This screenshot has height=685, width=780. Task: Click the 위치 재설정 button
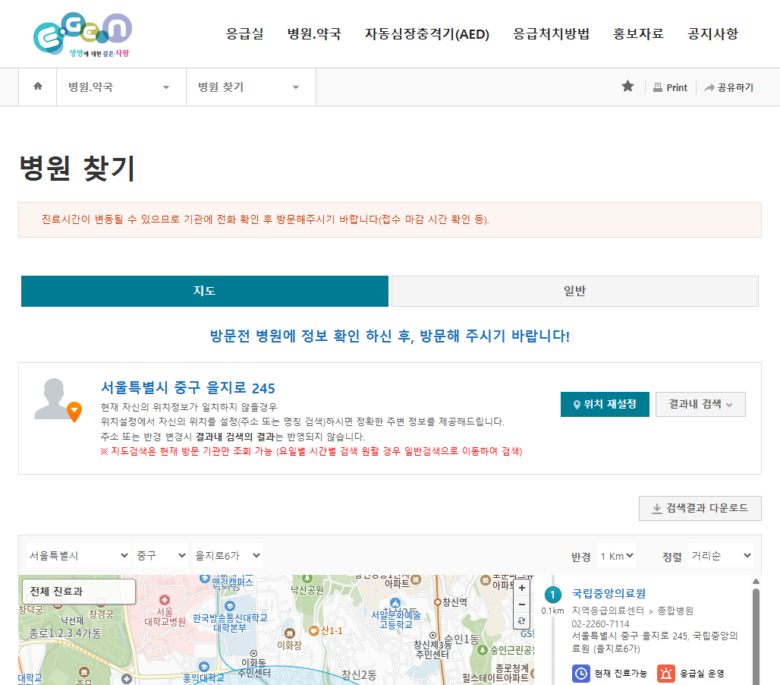point(605,404)
